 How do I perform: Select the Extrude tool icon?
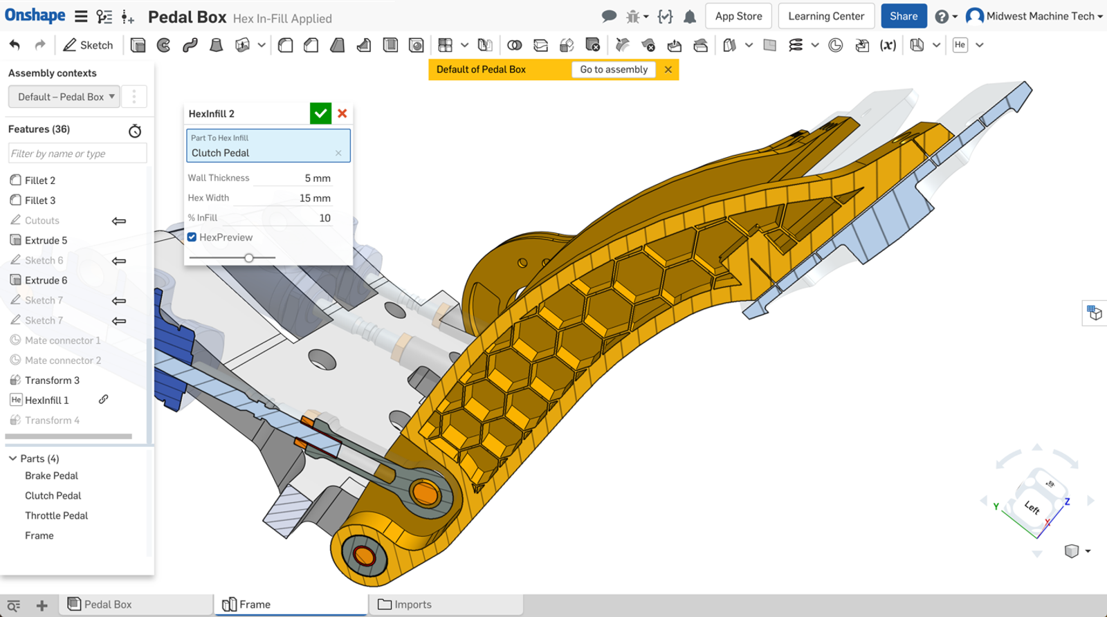click(x=138, y=45)
